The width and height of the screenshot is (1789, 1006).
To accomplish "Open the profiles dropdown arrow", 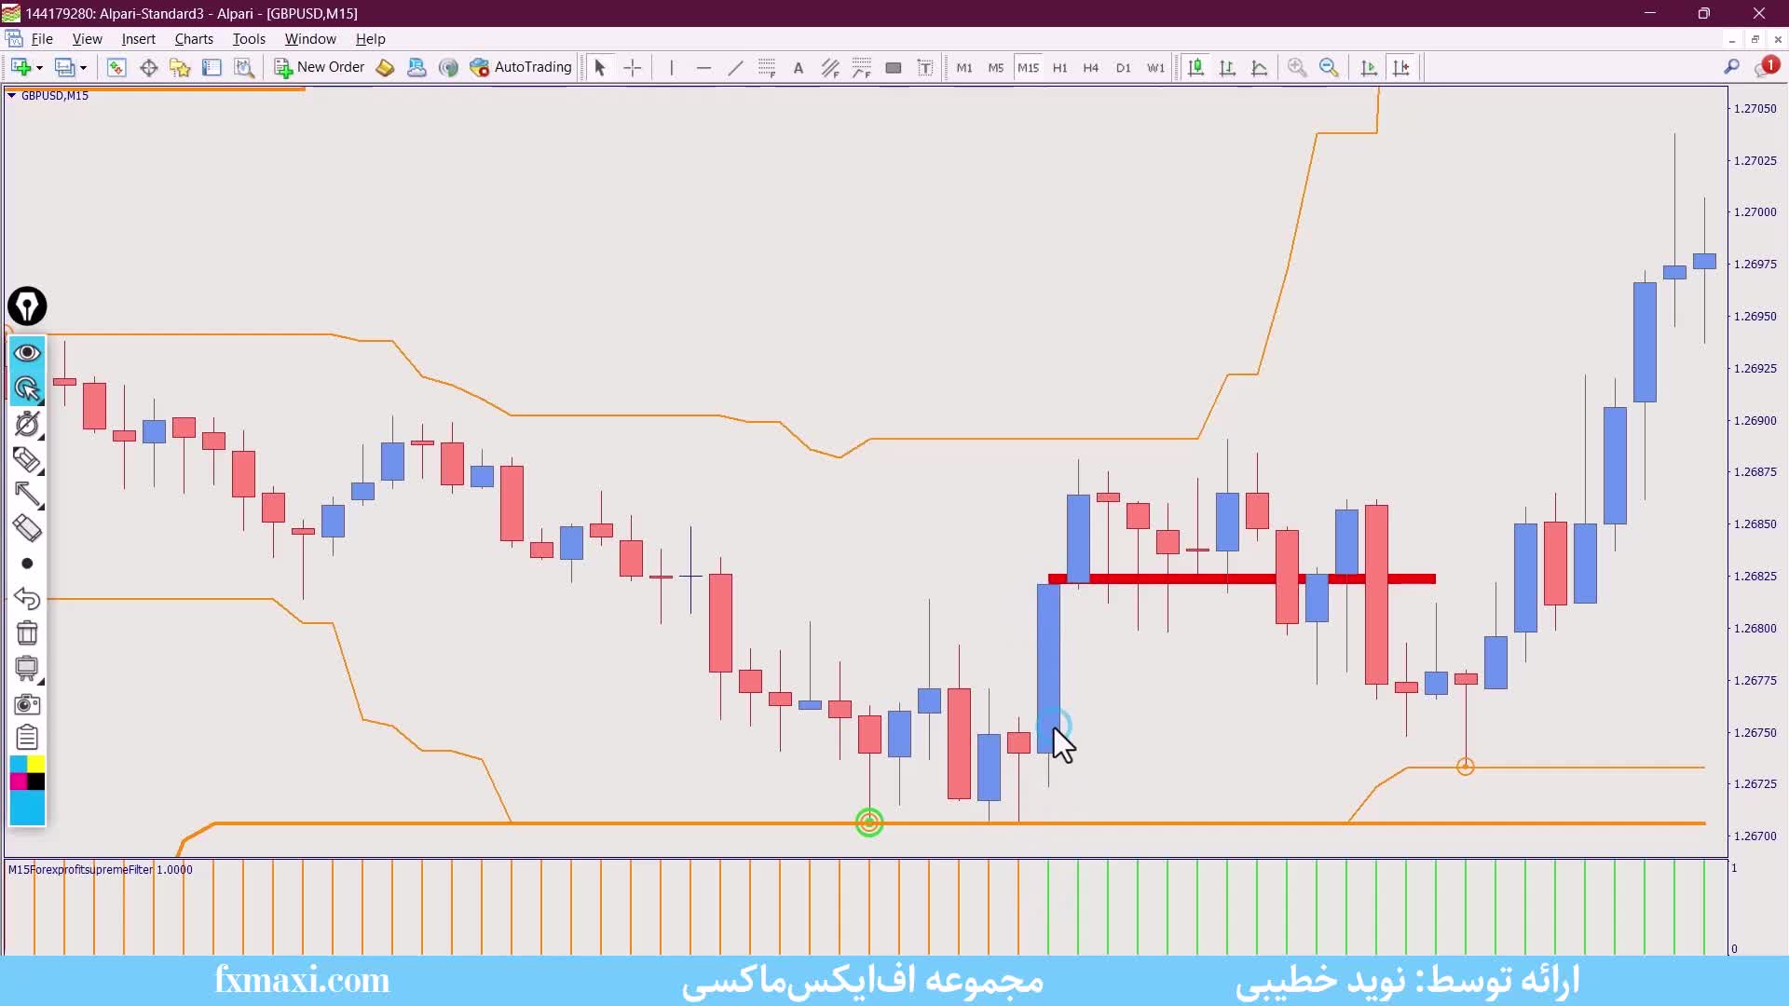I will tap(83, 68).
